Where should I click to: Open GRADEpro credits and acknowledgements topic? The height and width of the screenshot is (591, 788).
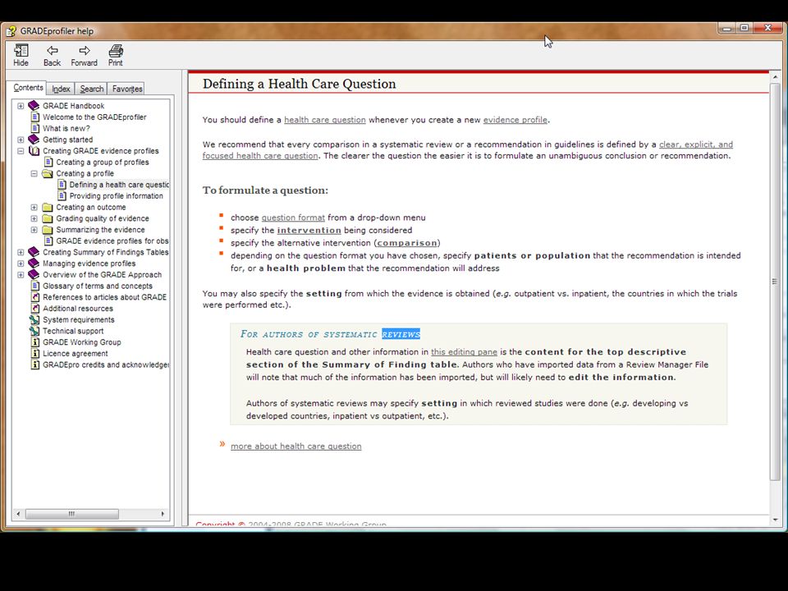106,364
